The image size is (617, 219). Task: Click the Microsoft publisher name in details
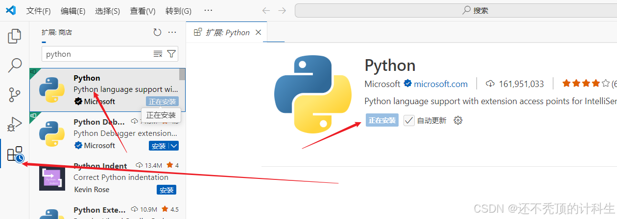(x=382, y=84)
